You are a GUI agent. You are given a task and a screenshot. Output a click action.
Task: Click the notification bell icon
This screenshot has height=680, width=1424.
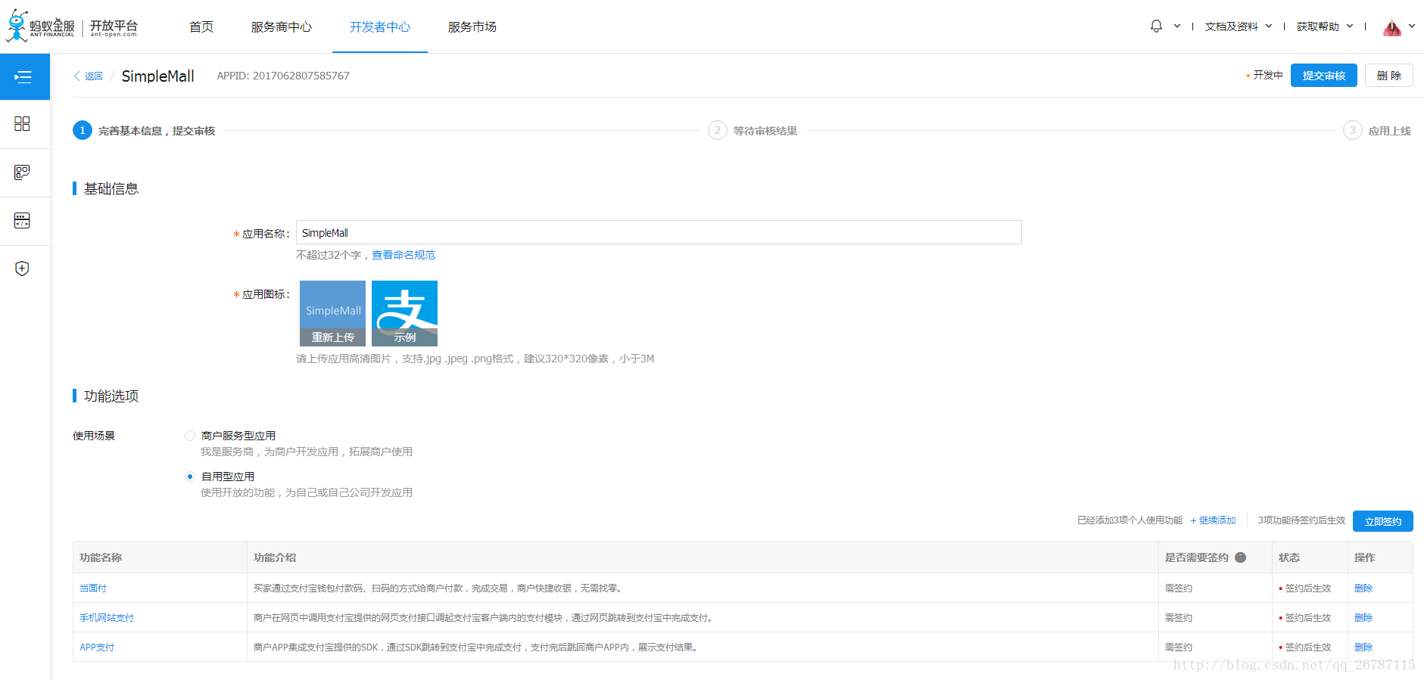(x=1156, y=26)
